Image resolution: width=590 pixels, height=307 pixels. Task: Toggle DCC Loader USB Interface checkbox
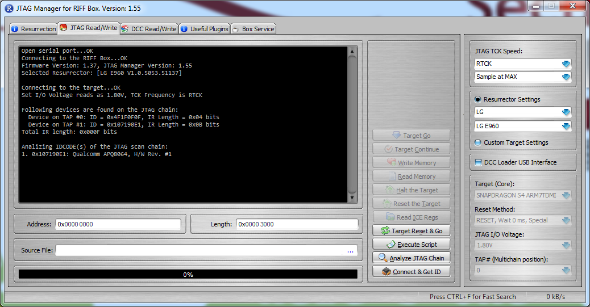(x=478, y=162)
